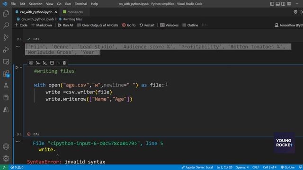
Task: Split the cell with toolbar icon
Action: click(52, 63)
